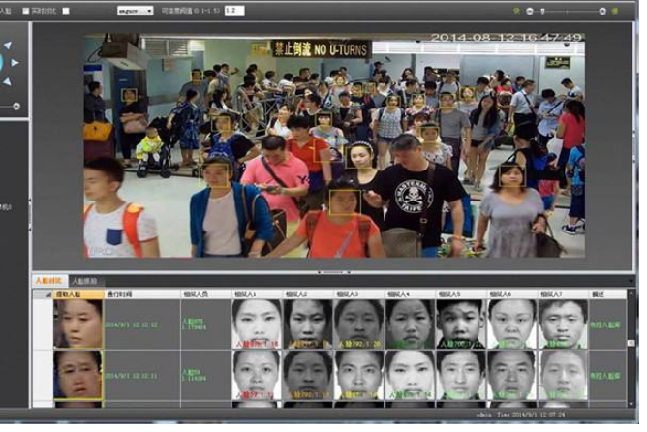Image resolution: width=647 pixels, height=432 pixels.
Task: Click the plus knob on PTZ speed slider
Action: click(x=16, y=107)
